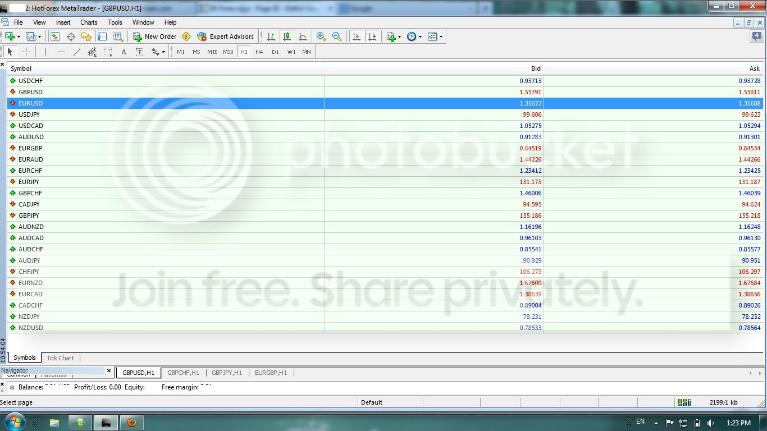The width and height of the screenshot is (767, 431).
Task: Expand the New Chart dropdown arrow
Action: [19, 37]
